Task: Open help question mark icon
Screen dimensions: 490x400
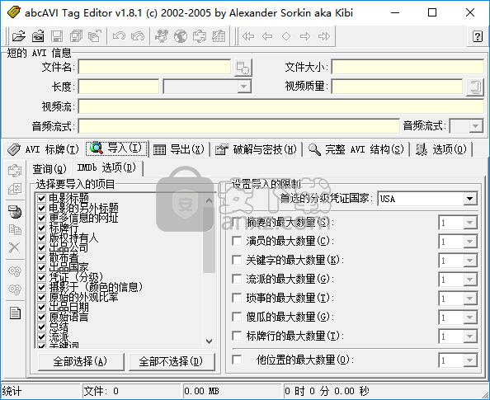Action: tap(477, 36)
